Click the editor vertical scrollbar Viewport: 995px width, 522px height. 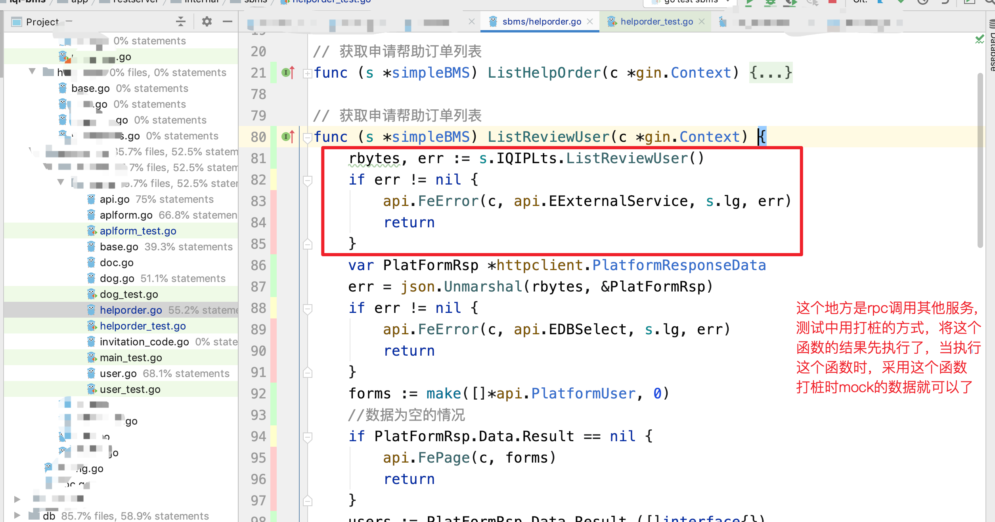click(980, 160)
